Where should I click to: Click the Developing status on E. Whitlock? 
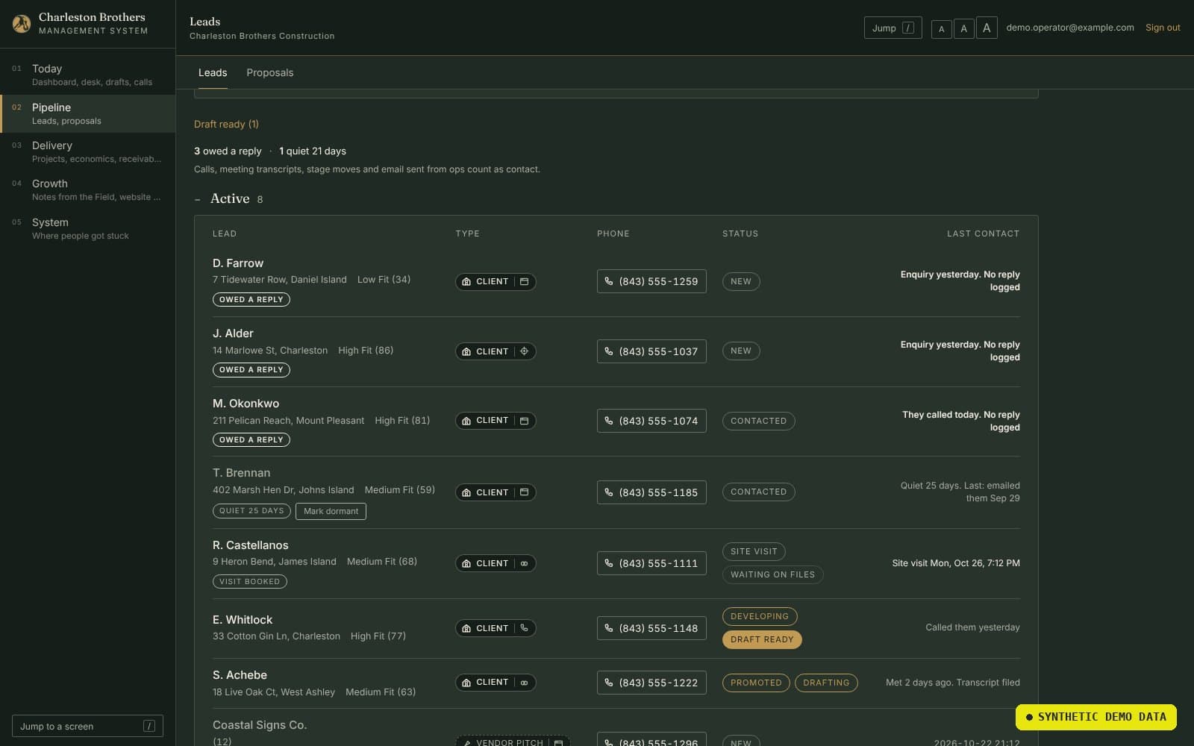[x=760, y=616]
